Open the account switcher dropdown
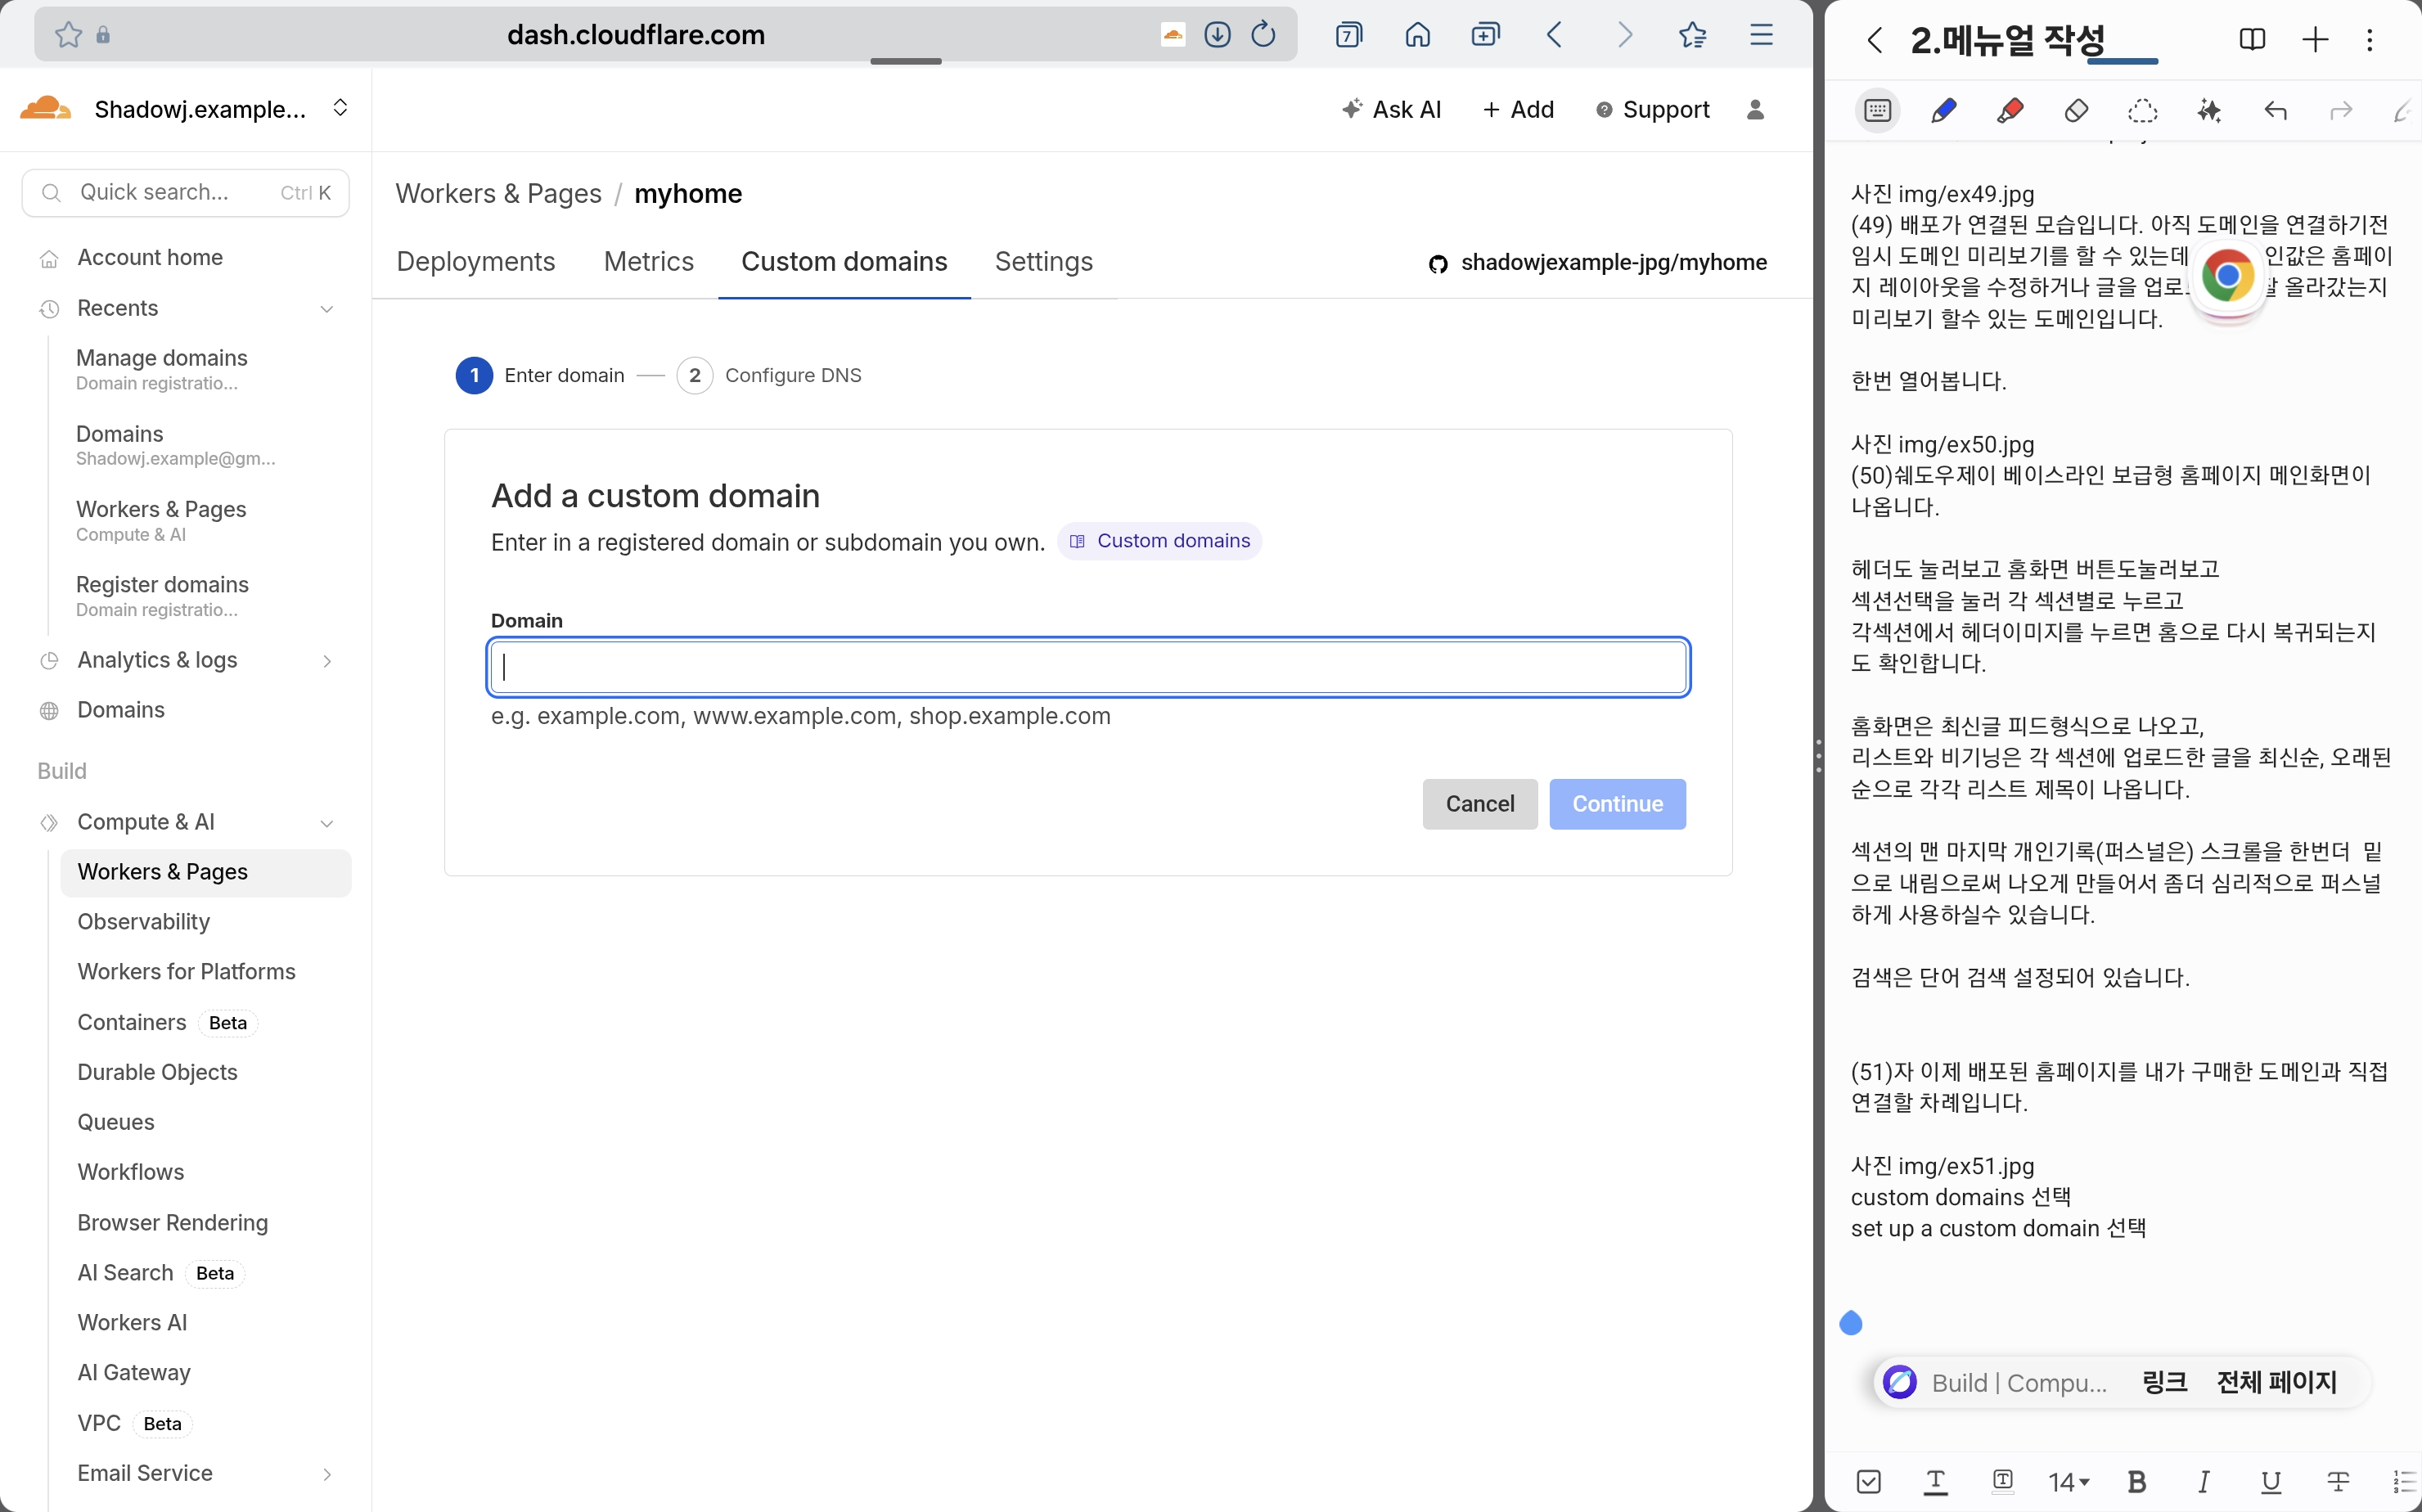 (340, 108)
